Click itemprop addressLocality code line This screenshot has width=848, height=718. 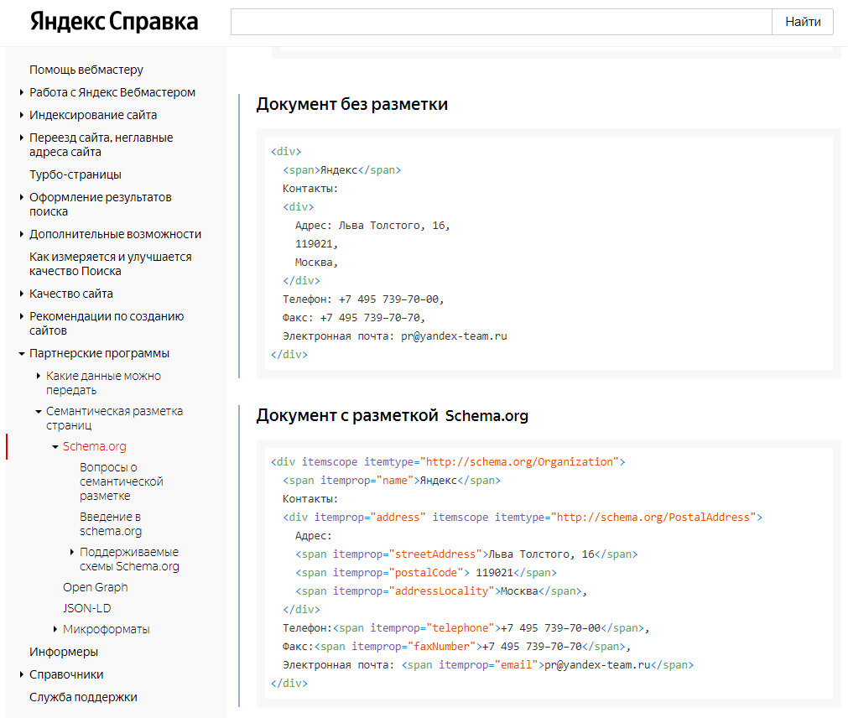click(440, 591)
